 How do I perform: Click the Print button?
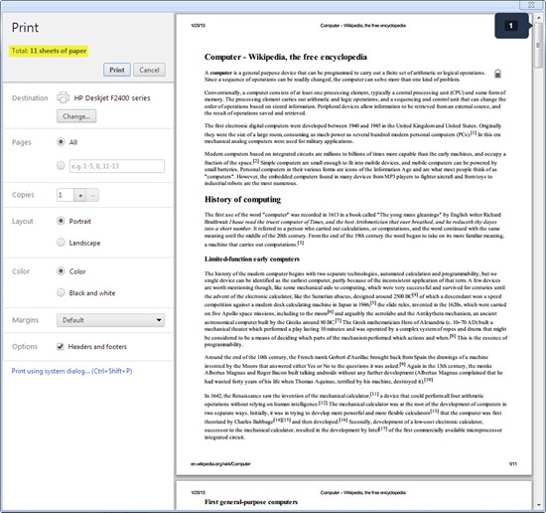pyautogui.click(x=117, y=70)
